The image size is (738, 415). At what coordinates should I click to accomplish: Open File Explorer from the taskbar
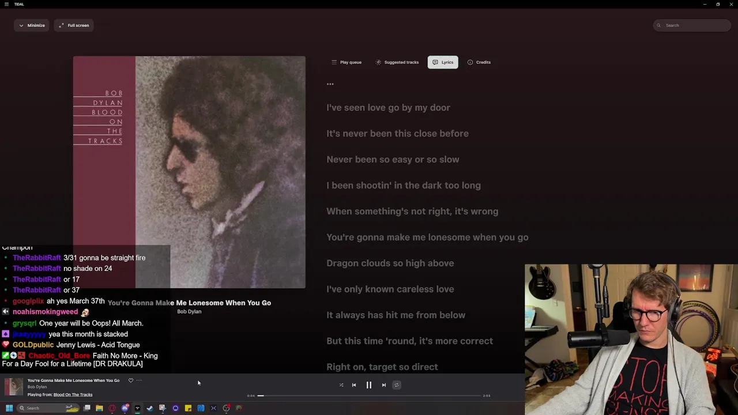[100, 408]
